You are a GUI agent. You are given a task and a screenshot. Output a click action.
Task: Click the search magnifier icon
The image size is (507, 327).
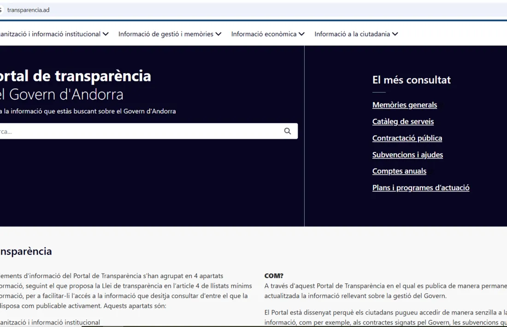(x=288, y=131)
